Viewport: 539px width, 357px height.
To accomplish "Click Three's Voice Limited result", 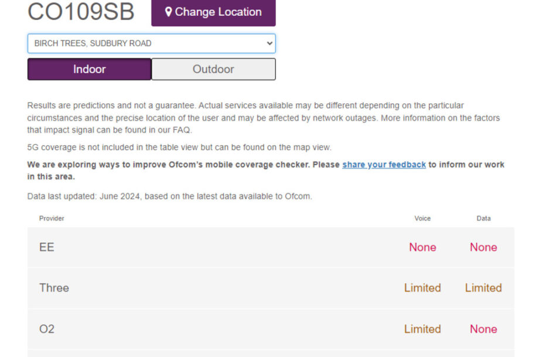I will tap(422, 288).
